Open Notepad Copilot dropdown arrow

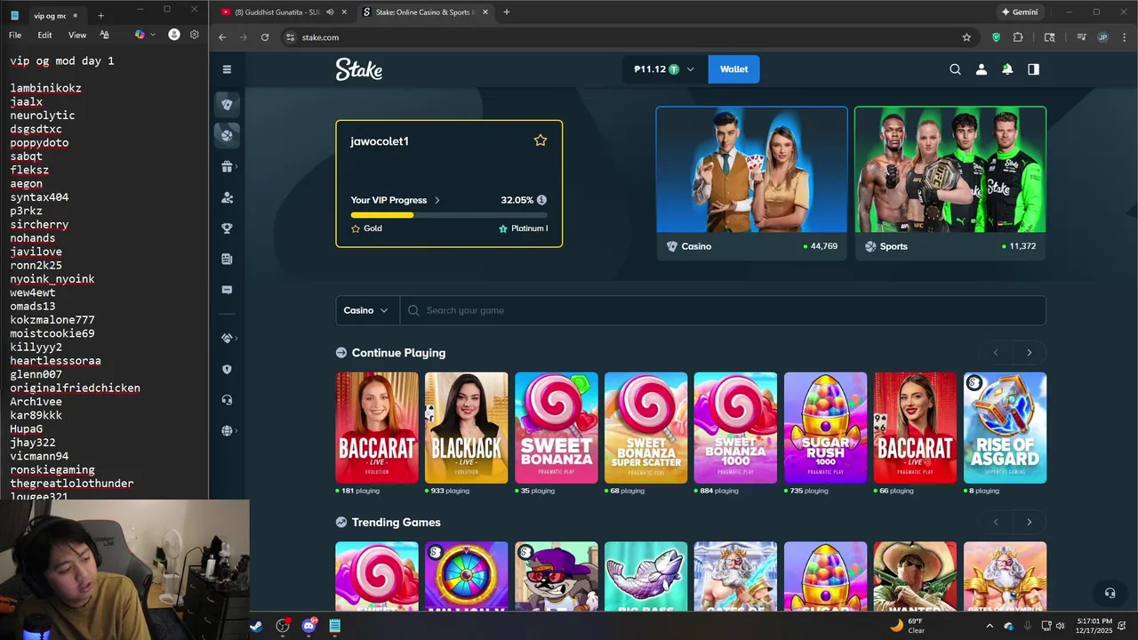point(153,35)
